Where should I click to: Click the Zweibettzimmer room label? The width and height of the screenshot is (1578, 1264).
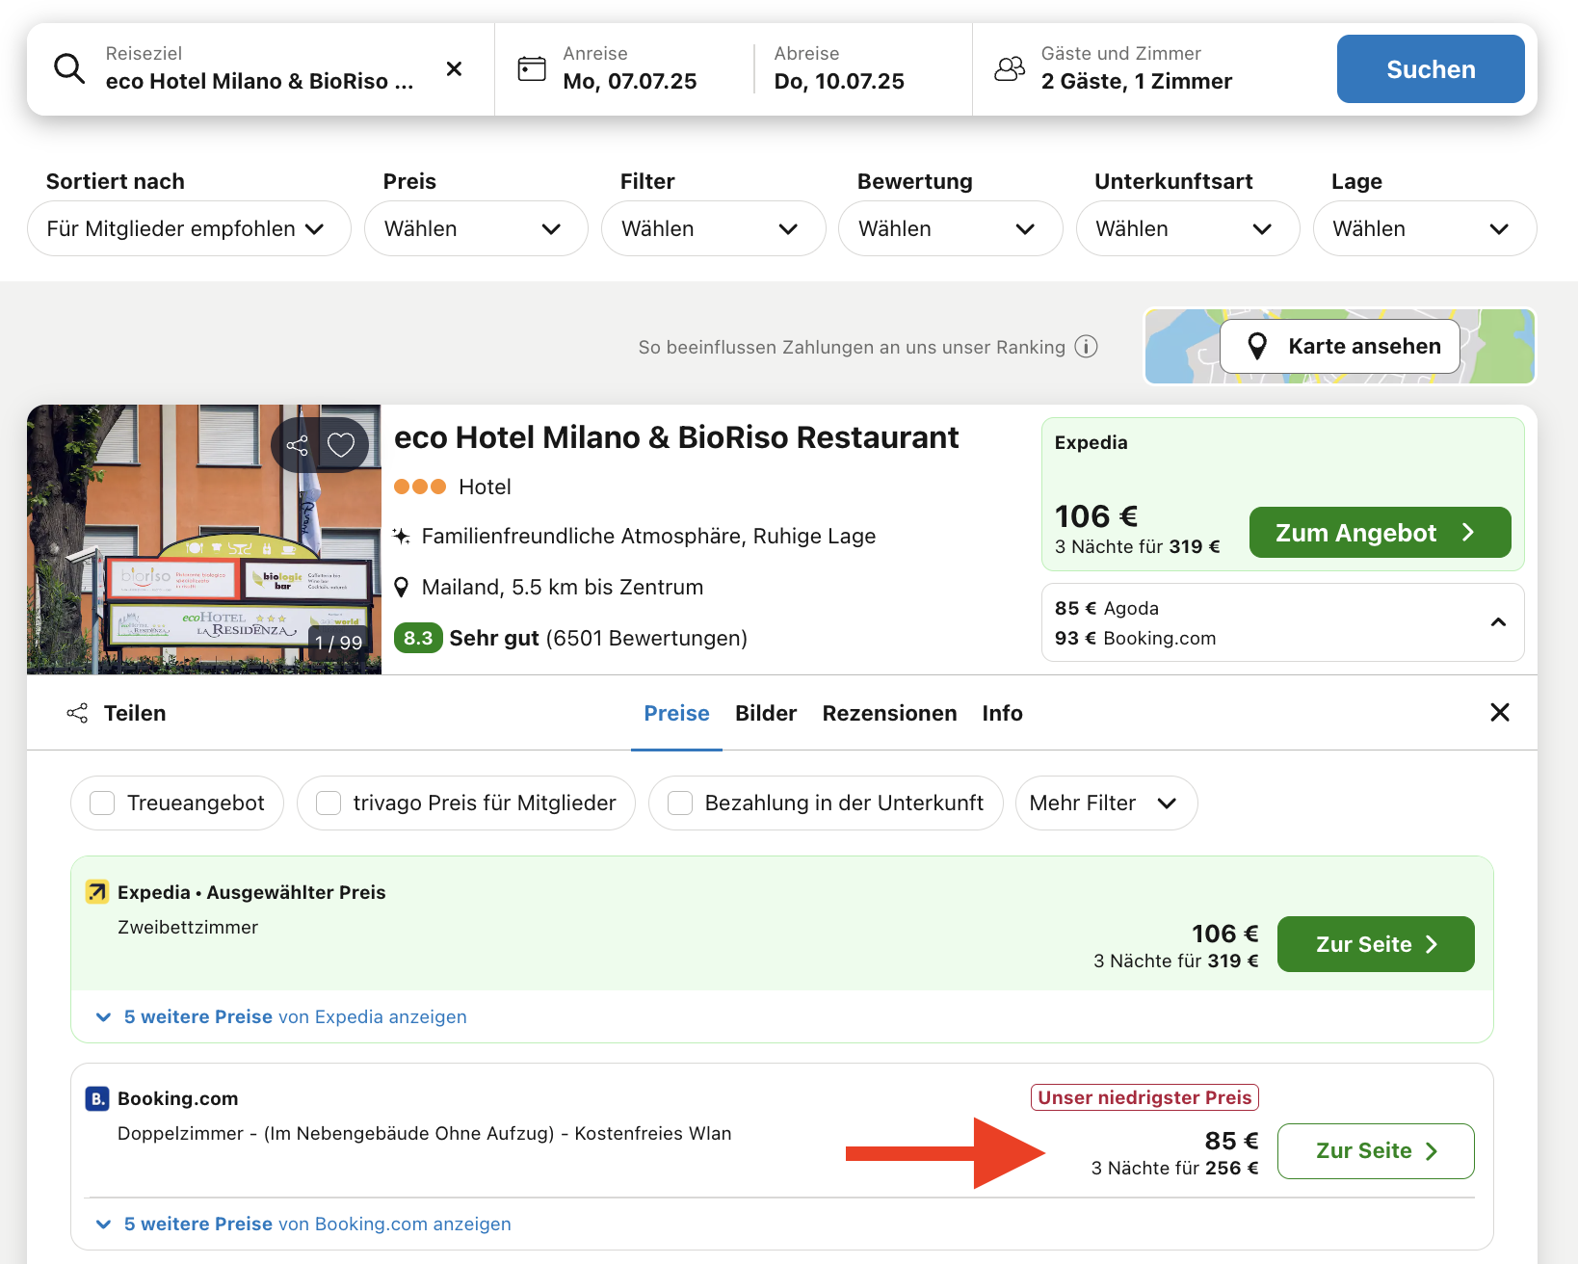[x=188, y=927]
